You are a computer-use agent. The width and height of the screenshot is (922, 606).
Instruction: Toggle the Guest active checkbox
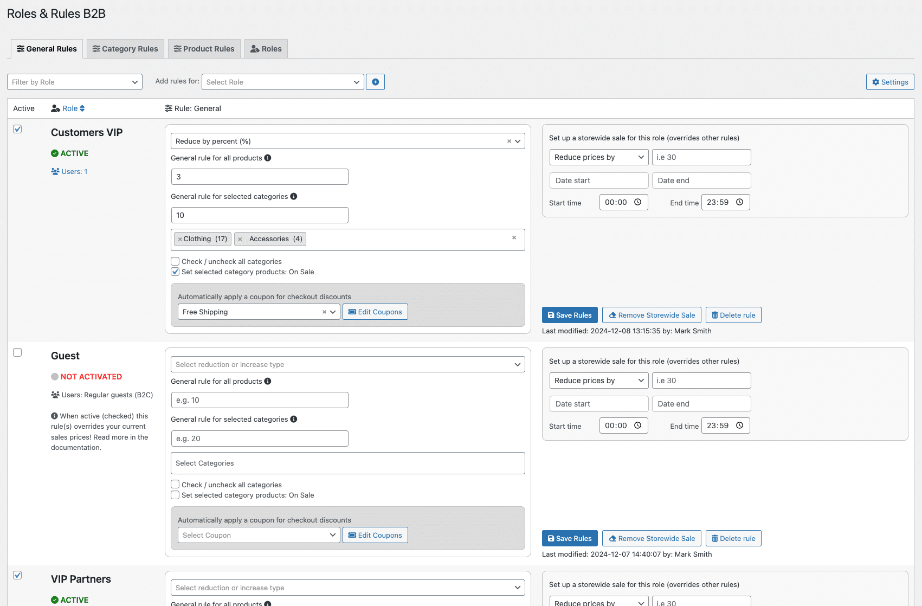(x=17, y=352)
